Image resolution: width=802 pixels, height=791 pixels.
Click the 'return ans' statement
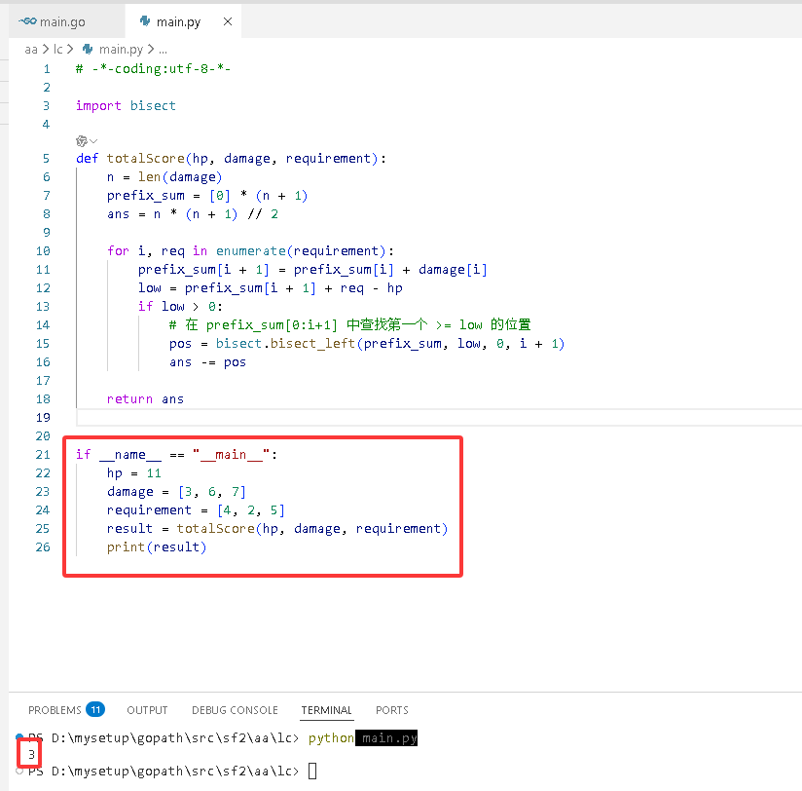coord(145,399)
